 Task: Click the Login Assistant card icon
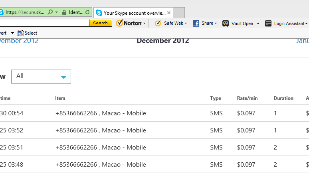click(268, 23)
